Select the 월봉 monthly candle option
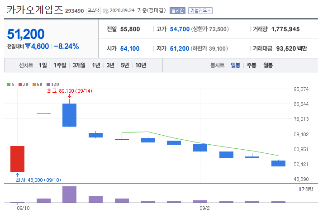 click(268, 65)
